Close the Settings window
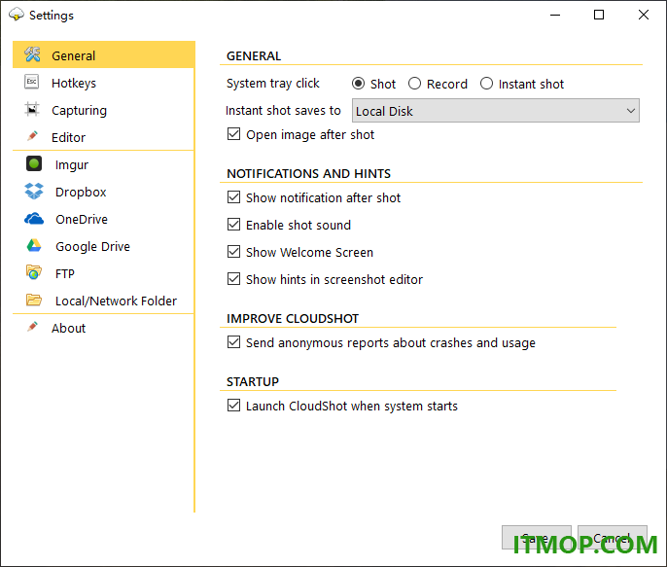The height and width of the screenshot is (567, 667). pos(644,15)
